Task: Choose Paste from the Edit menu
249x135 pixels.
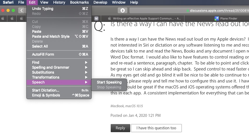Action: 59,31
